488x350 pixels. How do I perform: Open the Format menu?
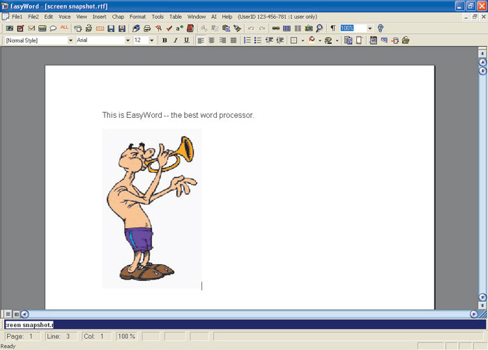pos(137,16)
